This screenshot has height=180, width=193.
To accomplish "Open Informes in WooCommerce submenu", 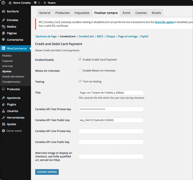I will click(7, 66).
